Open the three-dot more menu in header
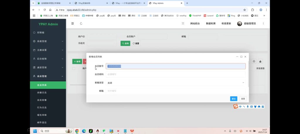Screen dimensions: 300x134 pyautogui.click(x=263, y=23)
